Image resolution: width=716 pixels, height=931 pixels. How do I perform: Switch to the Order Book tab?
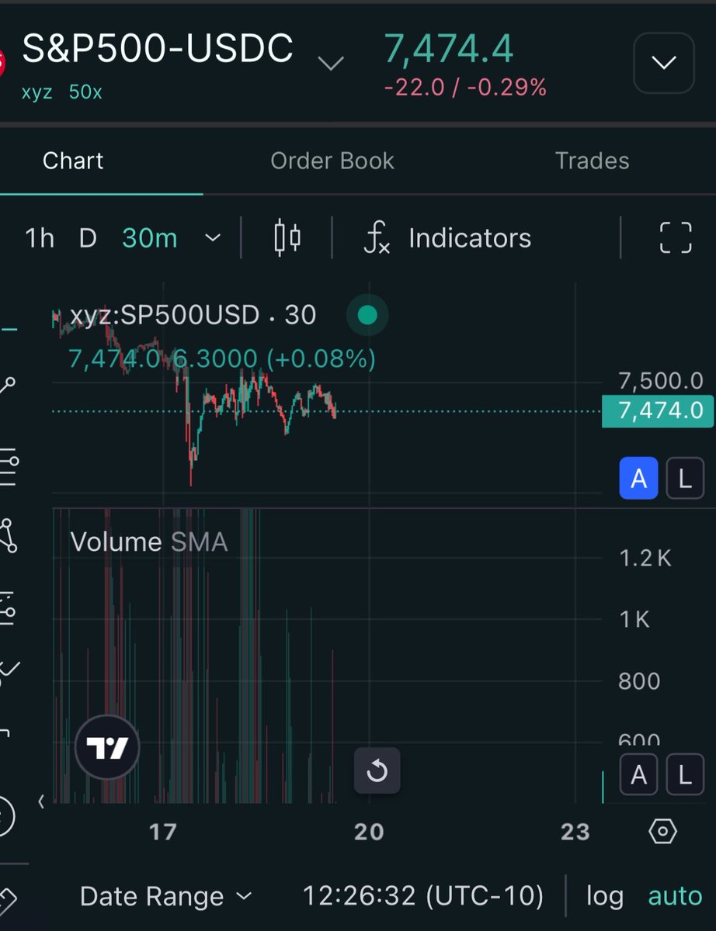pos(332,161)
